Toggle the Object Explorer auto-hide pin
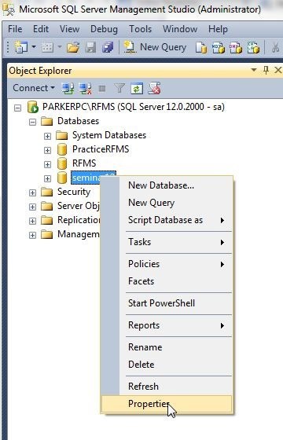The height and width of the screenshot is (440, 283). tap(266, 70)
